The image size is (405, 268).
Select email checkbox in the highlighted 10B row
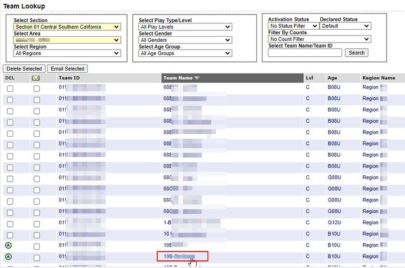pyautogui.click(x=36, y=257)
